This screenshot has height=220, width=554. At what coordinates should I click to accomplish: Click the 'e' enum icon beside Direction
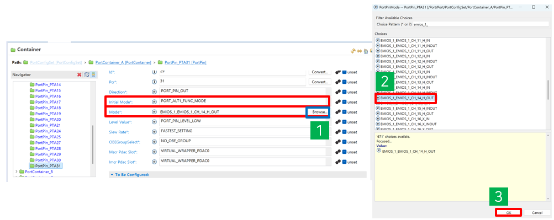click(154, 92)
